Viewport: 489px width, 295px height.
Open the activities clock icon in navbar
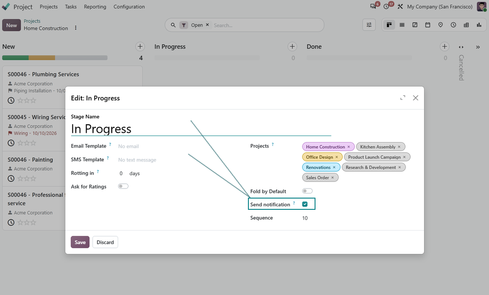[x=386, y=6]
